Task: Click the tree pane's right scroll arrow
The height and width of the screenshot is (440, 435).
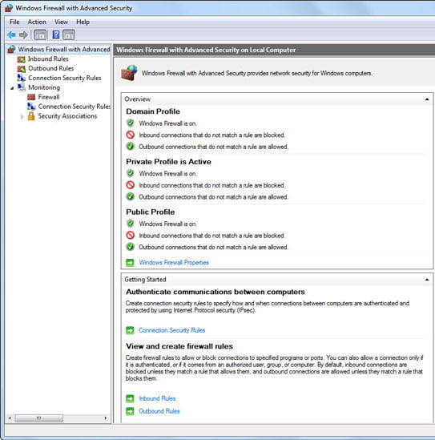Action: [106, 418]
